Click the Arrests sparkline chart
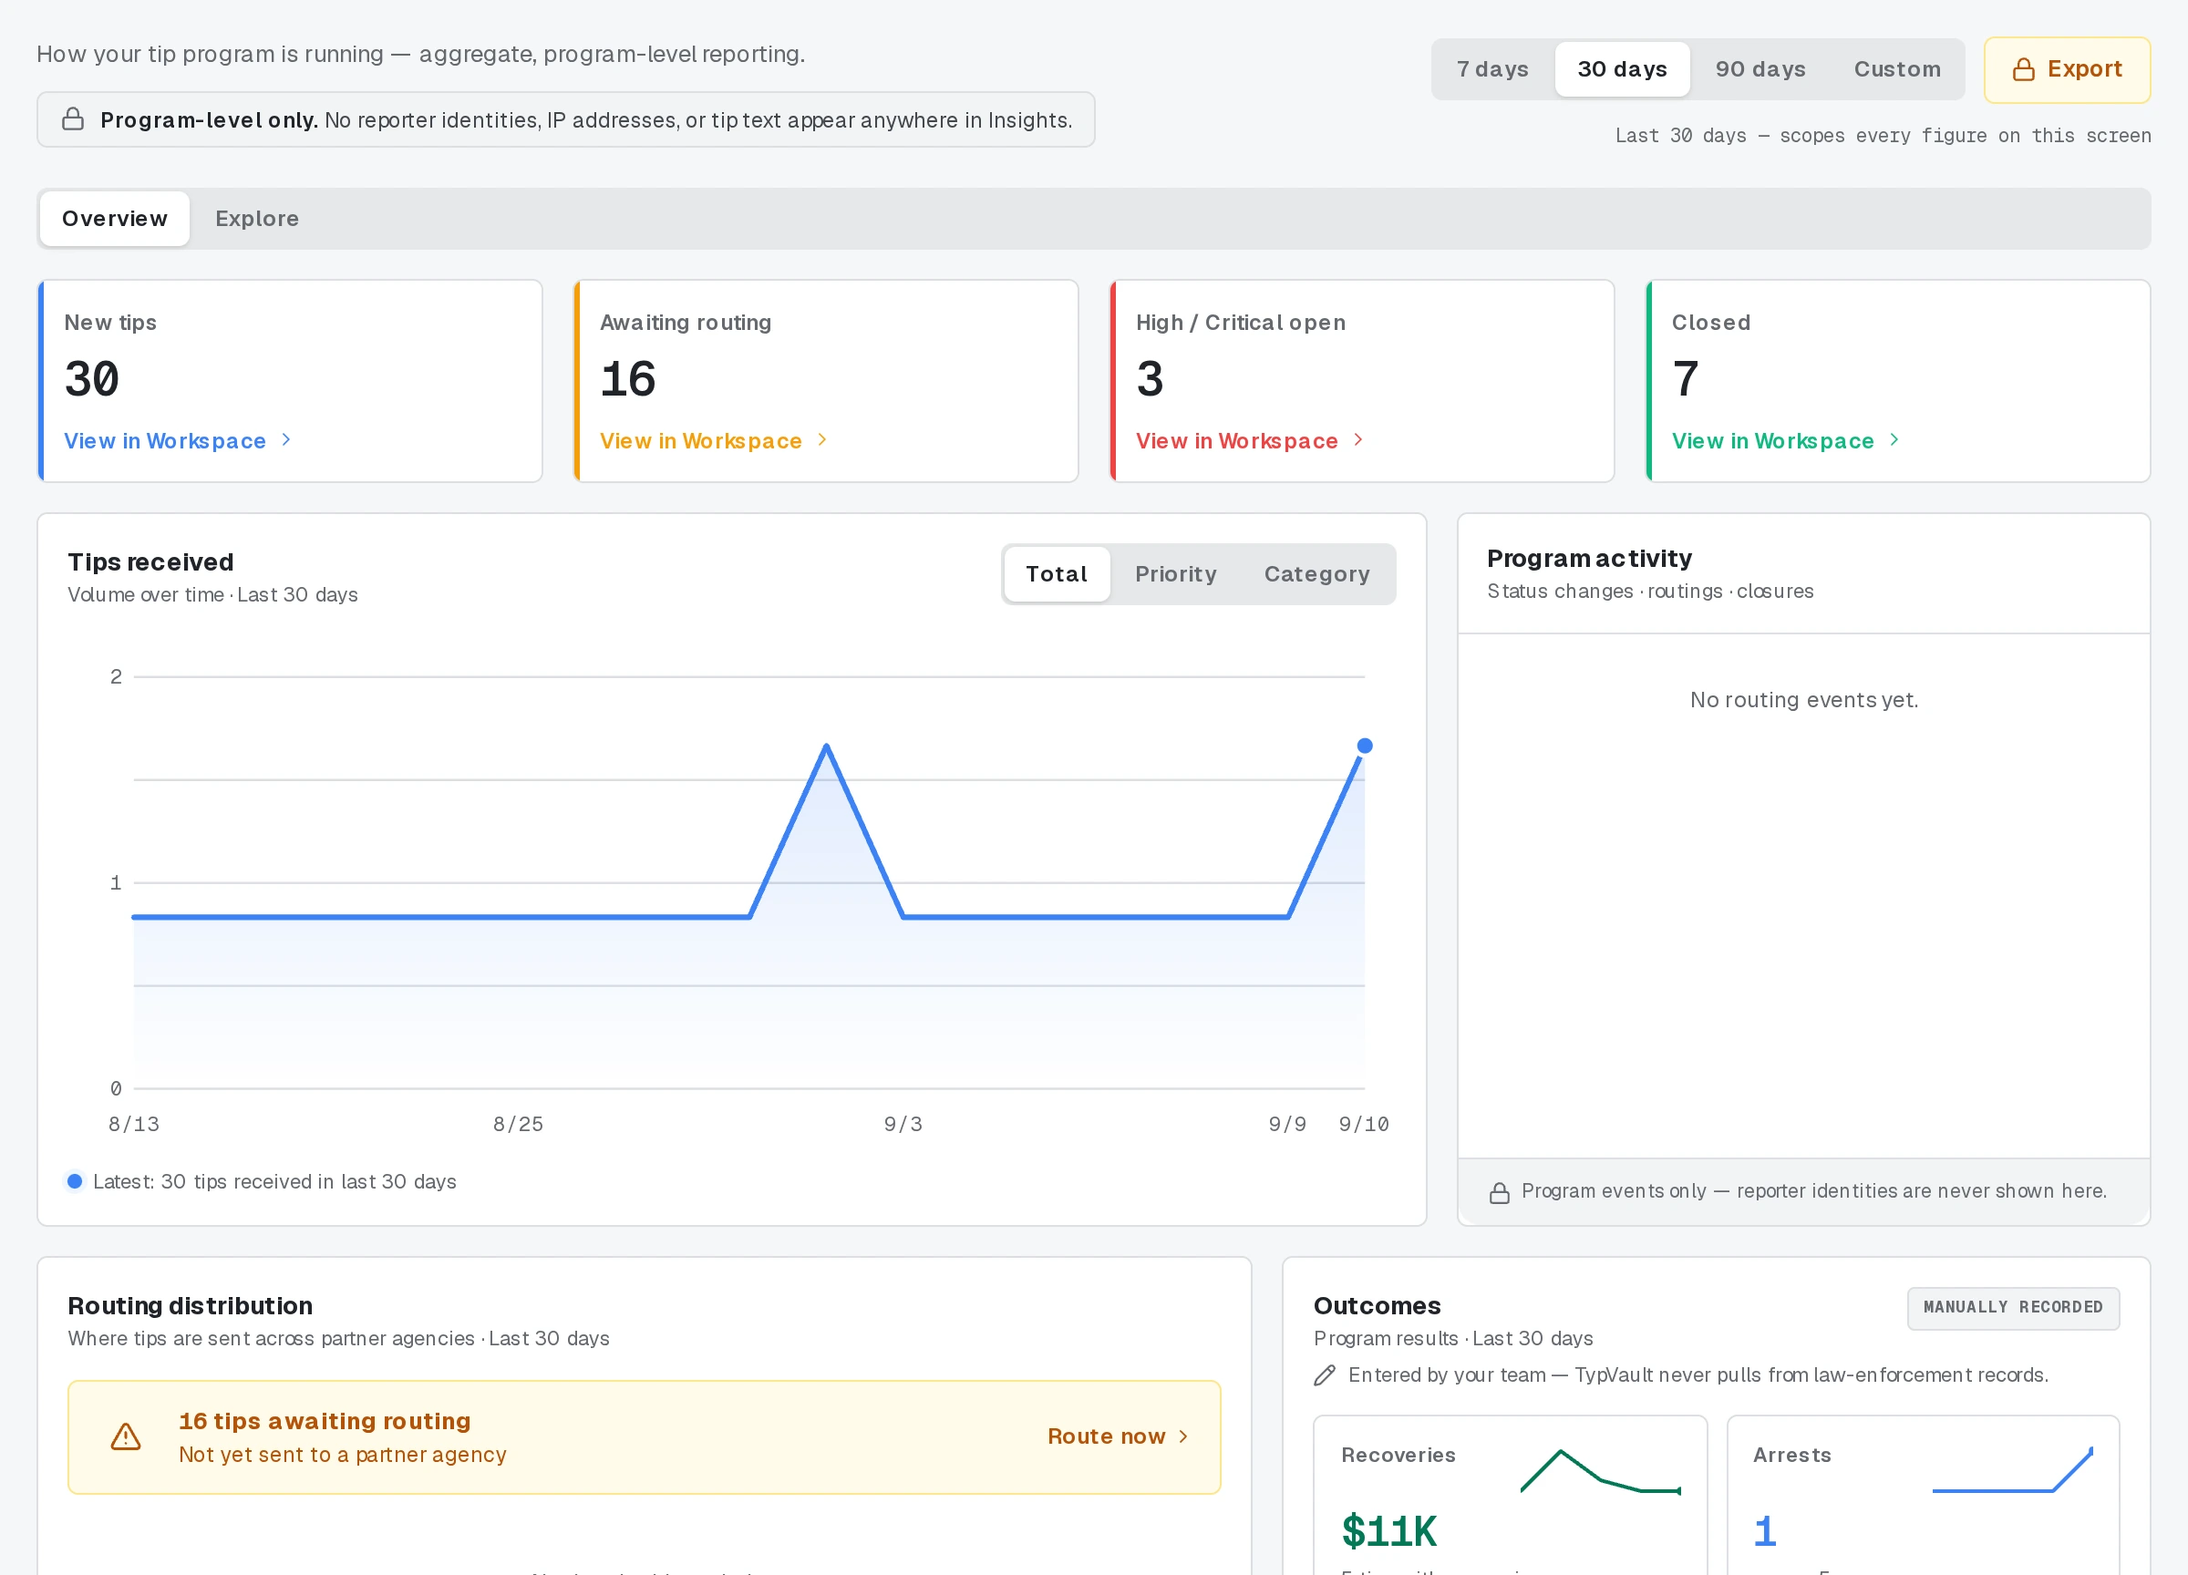 click(2012, 1471)
